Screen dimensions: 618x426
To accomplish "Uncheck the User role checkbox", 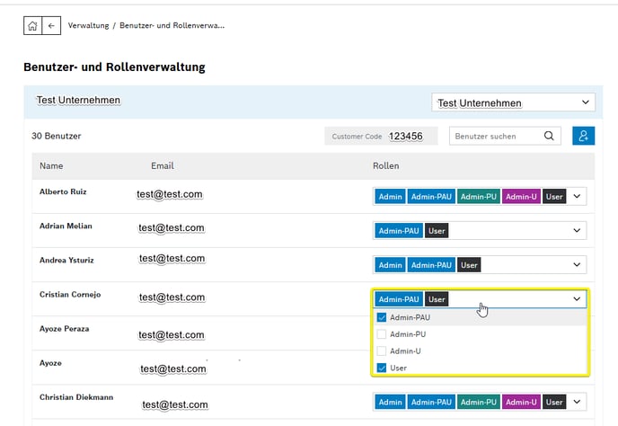I will [382, 368].
